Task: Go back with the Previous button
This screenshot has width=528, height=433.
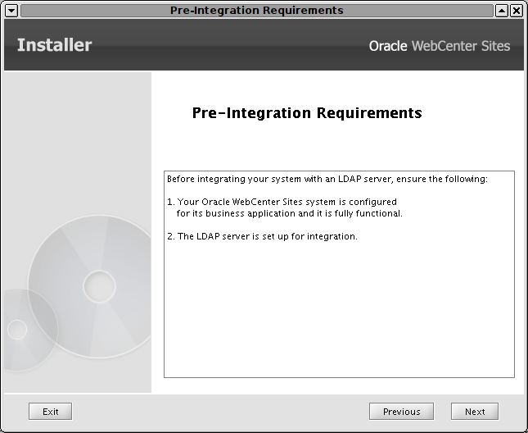Action: point(401,412)
